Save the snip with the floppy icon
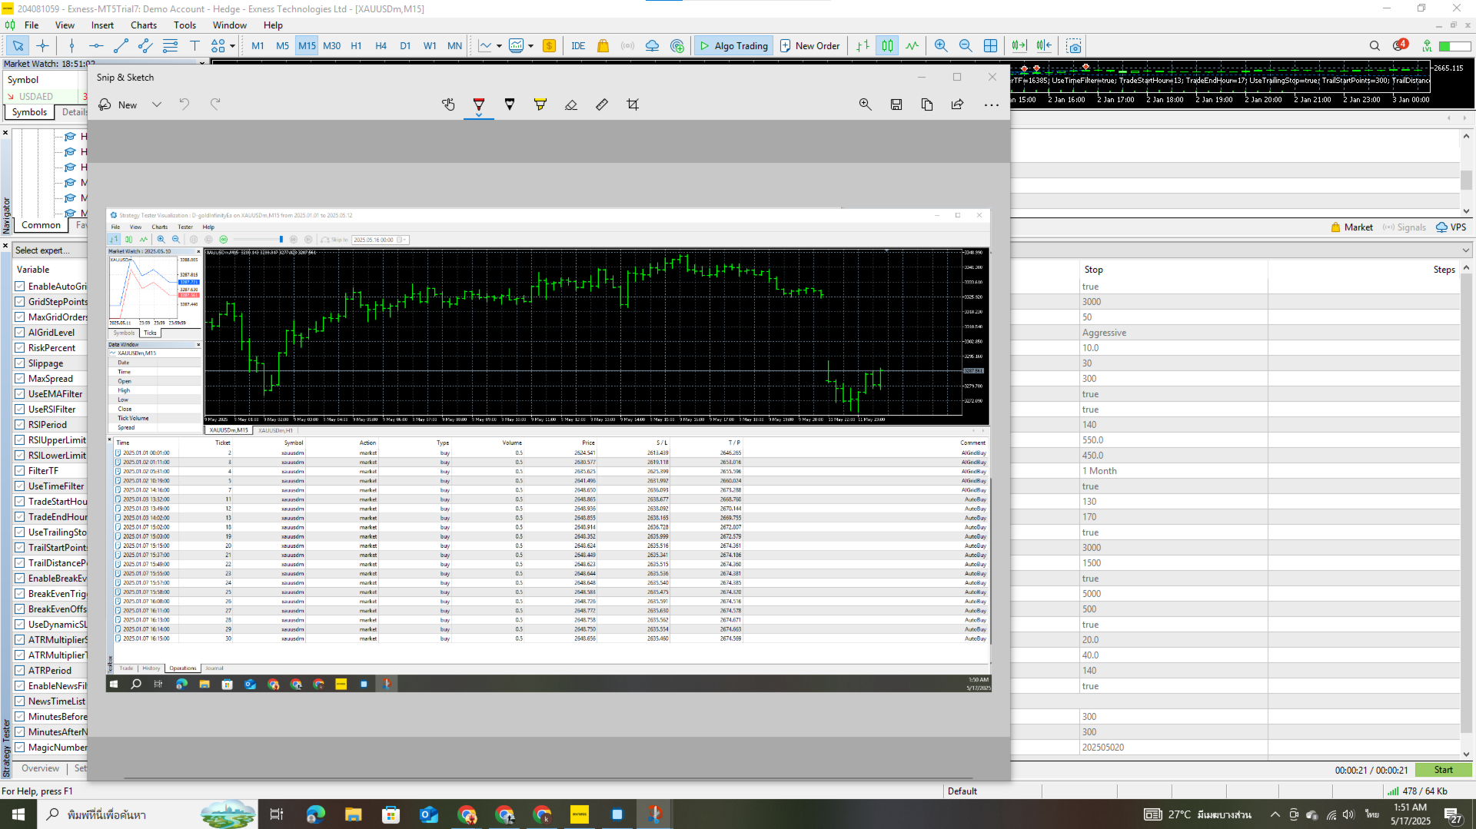 (896, 104)
